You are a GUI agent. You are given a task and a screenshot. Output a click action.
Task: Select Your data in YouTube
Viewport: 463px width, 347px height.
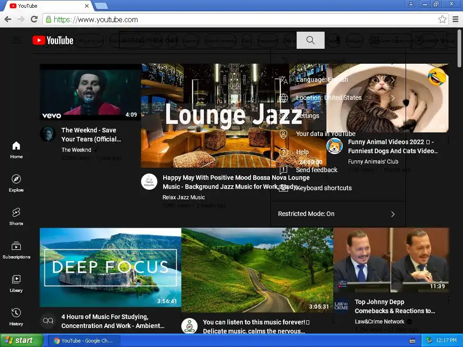tap(338, 134)
